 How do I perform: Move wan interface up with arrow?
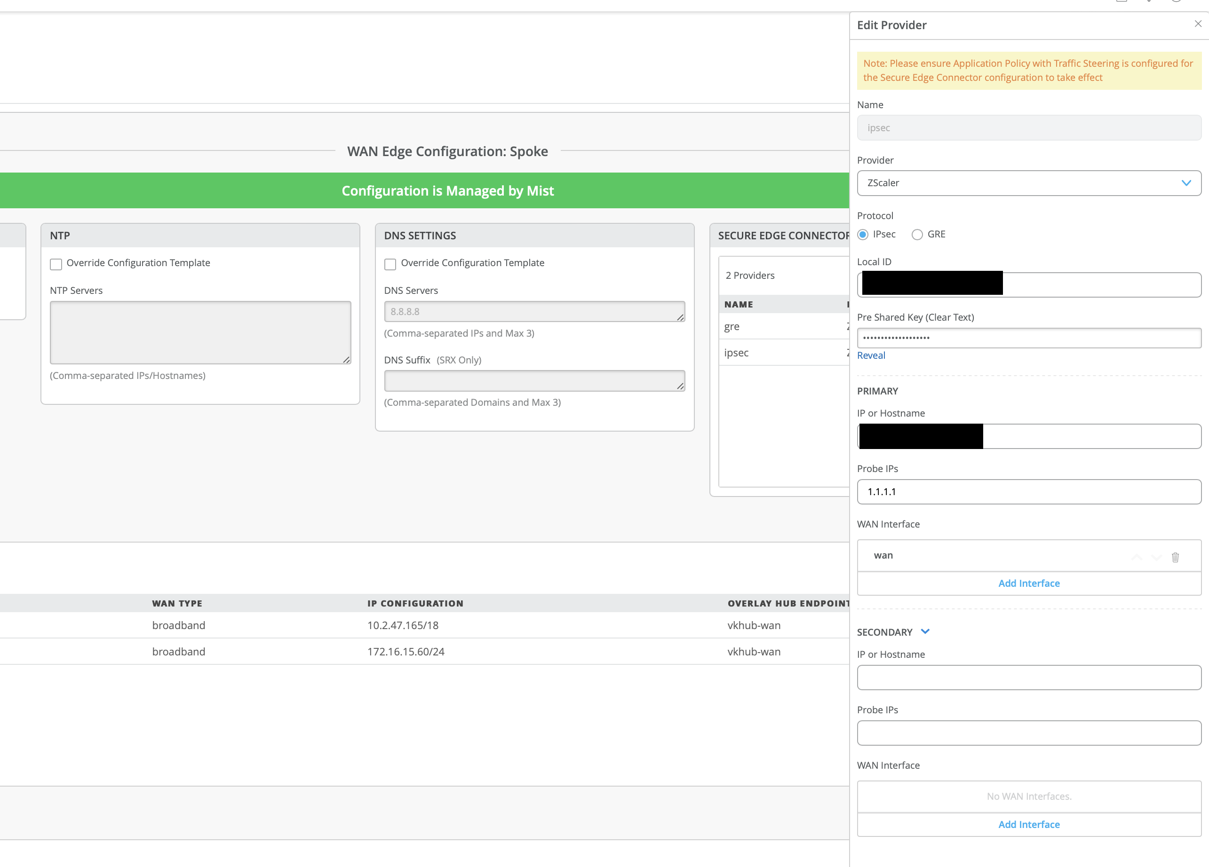[1137, 557]
